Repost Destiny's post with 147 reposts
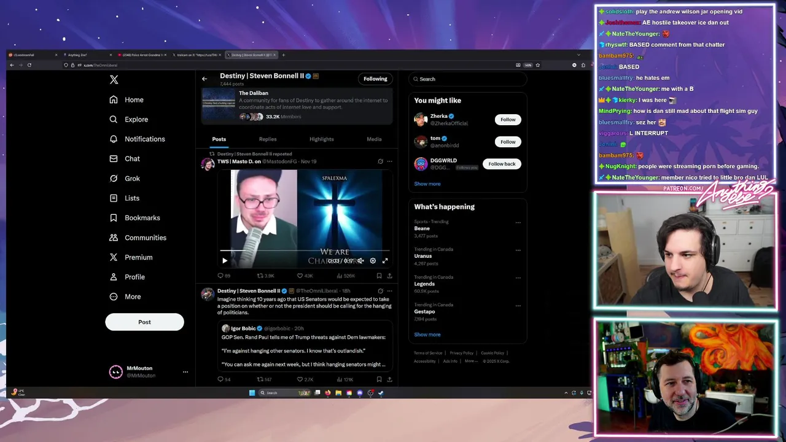 [x=265, y=379]
